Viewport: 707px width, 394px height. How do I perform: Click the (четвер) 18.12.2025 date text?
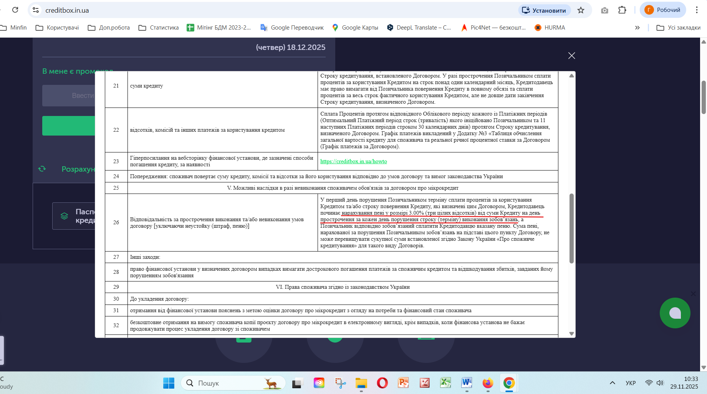click(x=290, y=47)
